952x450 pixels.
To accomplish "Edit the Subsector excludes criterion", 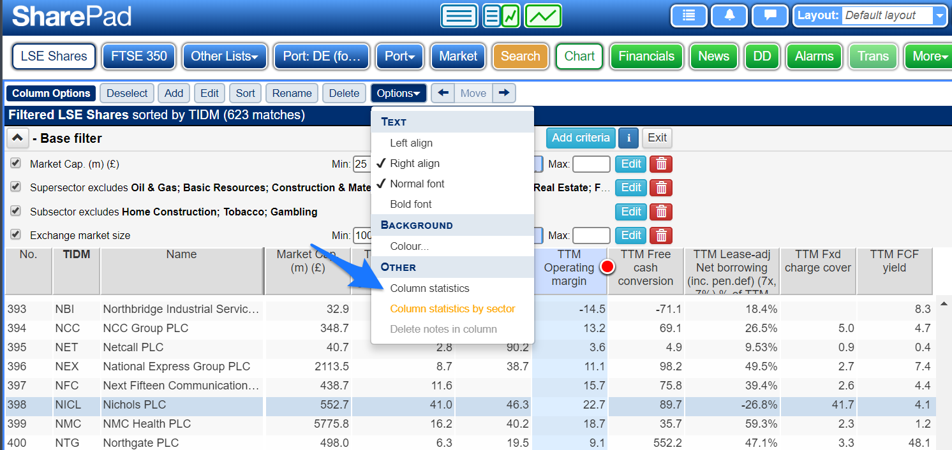I will 631,212.
